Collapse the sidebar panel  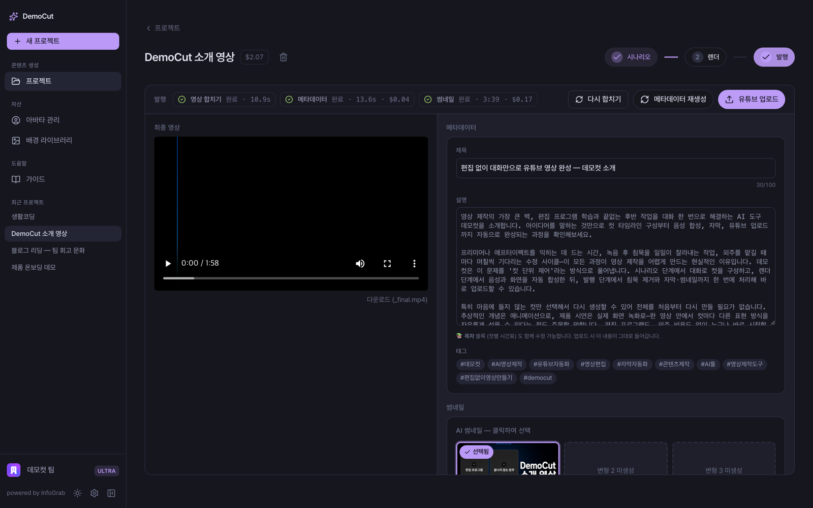tap(111, 493)
